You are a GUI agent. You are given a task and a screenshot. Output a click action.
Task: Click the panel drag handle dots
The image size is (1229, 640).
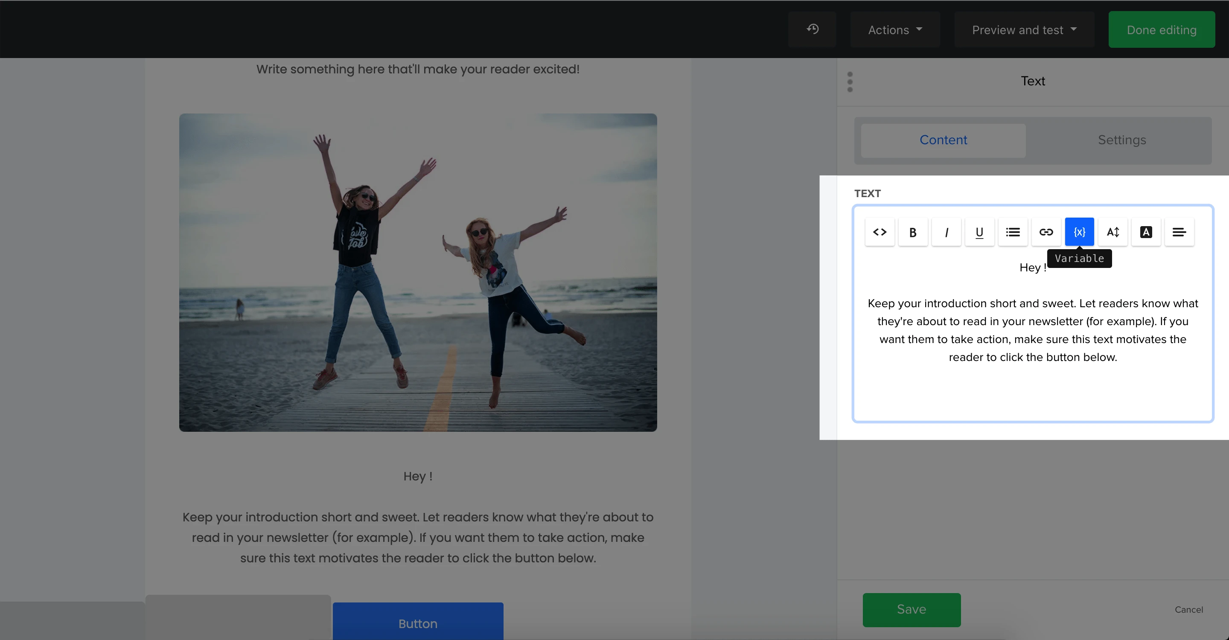tap(850, 82)
